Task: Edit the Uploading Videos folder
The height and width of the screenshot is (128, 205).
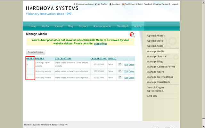Action: tap(126, 71)
